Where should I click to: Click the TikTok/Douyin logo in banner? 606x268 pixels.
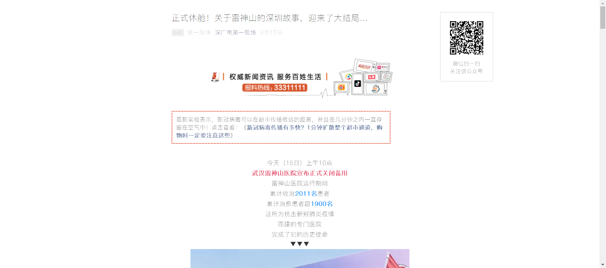[358, 84]
